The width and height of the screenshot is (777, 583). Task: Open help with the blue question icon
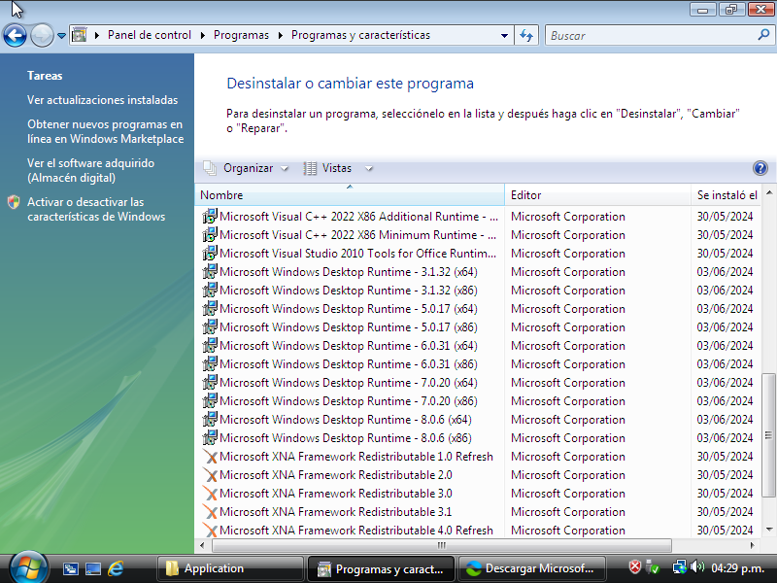760,168
